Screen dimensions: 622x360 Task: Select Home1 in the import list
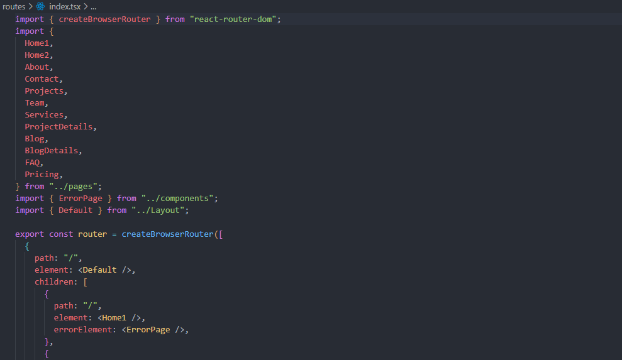pyautogui.click(x=36, y=43)
